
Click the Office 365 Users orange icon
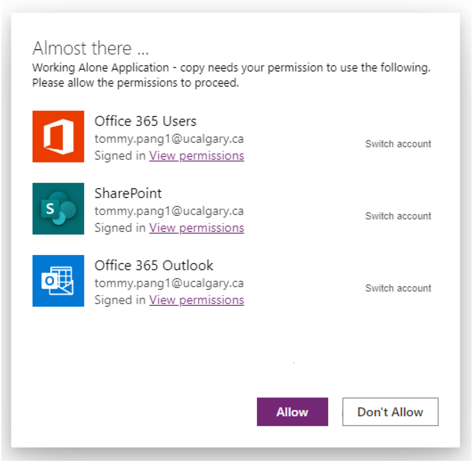click(x=58, y=136)
